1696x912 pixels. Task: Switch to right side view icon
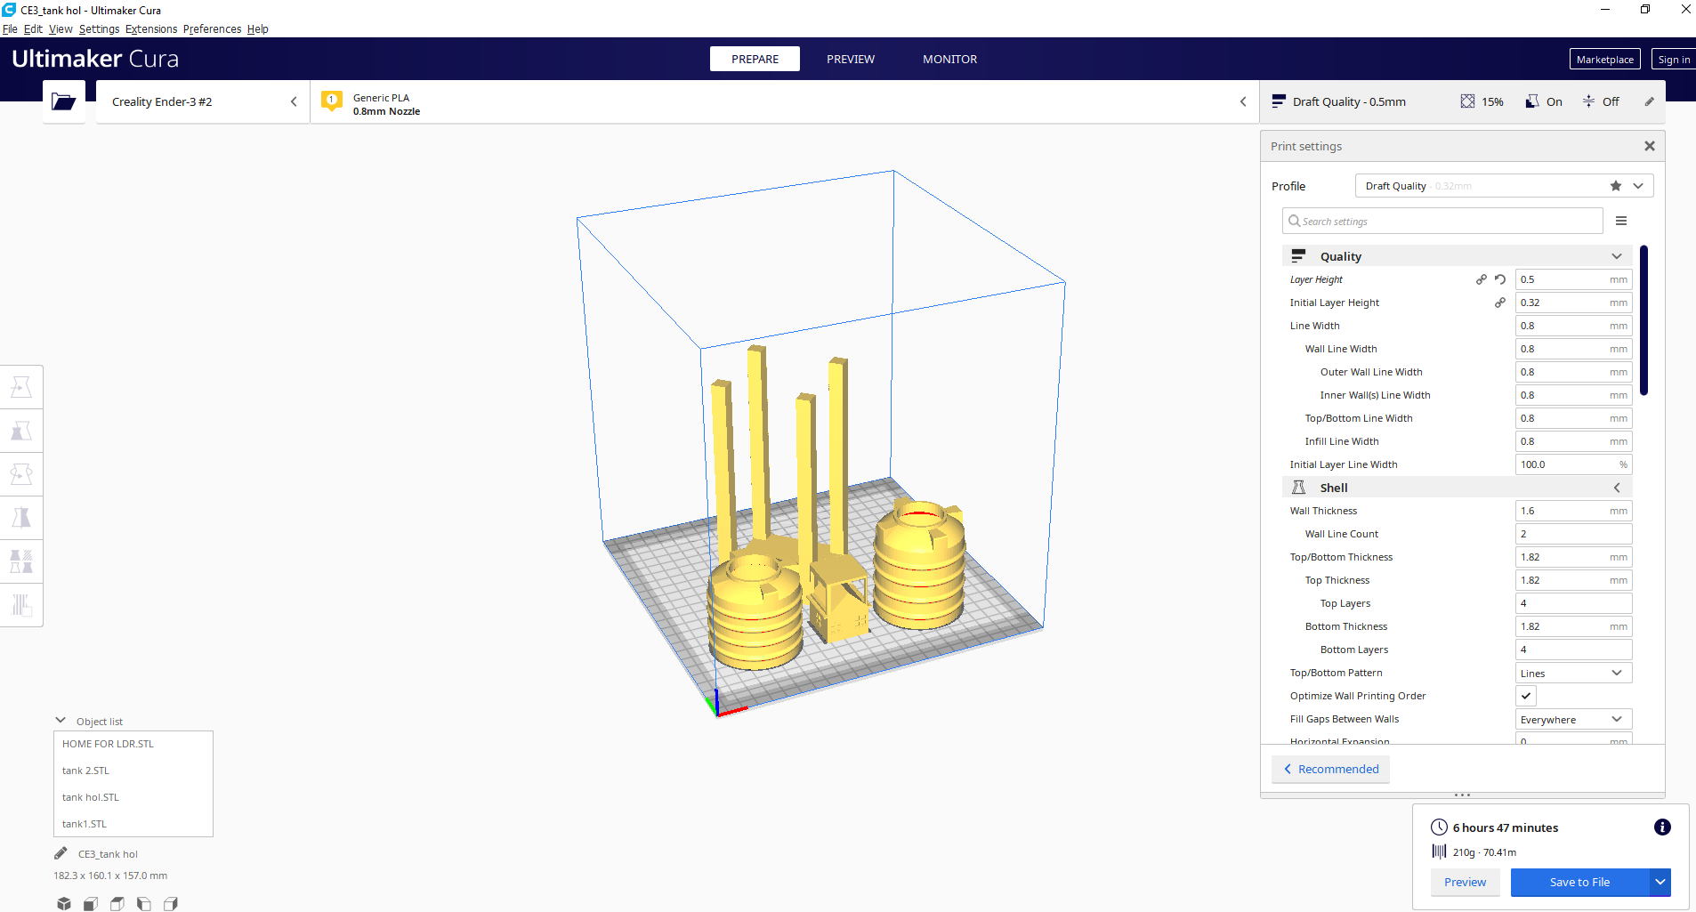click(171, 904)
